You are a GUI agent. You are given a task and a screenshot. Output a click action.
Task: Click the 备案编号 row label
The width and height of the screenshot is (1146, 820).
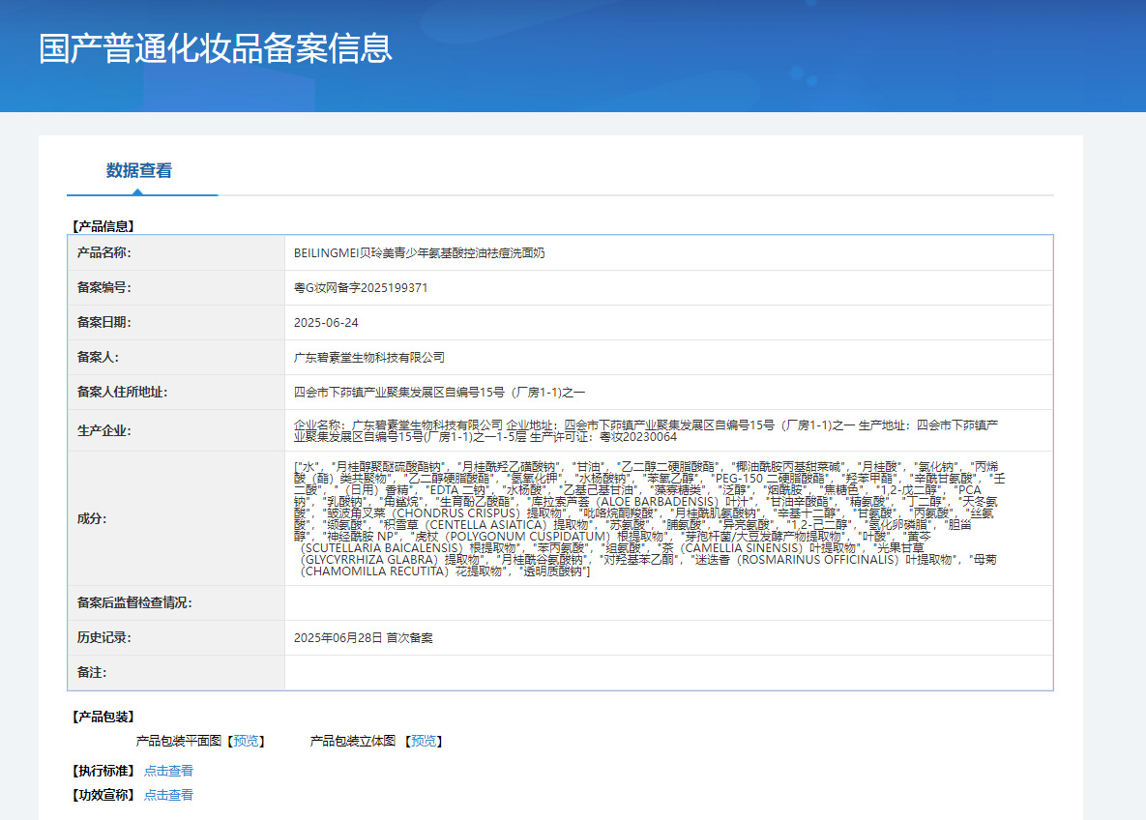[x=103, y=288]
